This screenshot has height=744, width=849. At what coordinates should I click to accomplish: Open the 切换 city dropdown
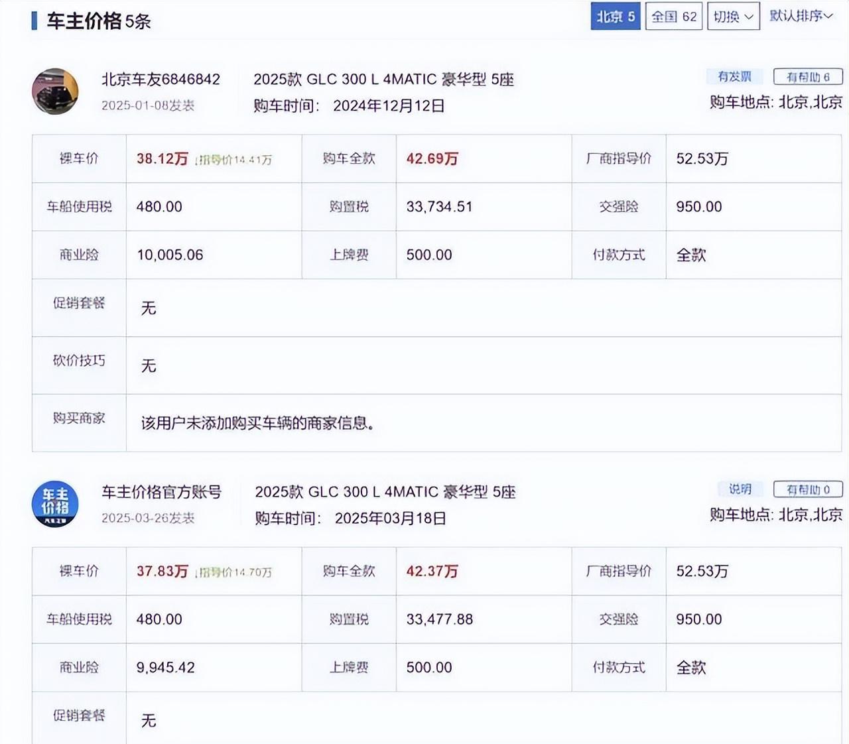(x=734, y=17)
